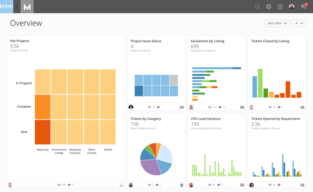Click comments bubble on Tickets by Category

click(157, 185)
